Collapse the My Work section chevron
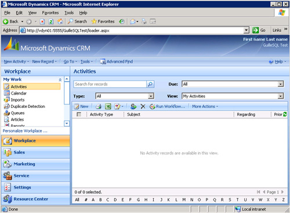 (60, 80)
